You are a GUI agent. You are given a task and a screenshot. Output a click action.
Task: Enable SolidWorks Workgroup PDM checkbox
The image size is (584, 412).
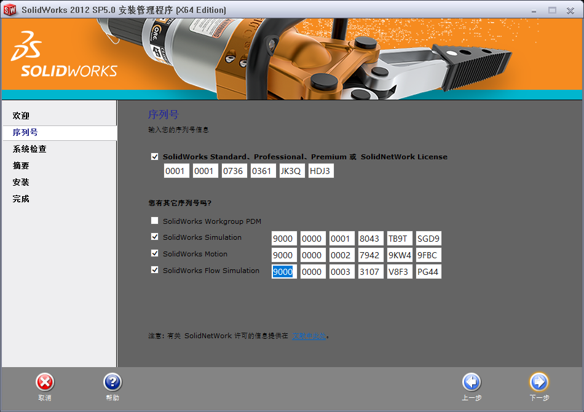154,221
